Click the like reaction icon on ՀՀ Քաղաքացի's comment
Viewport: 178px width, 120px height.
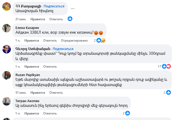(70, 19)
